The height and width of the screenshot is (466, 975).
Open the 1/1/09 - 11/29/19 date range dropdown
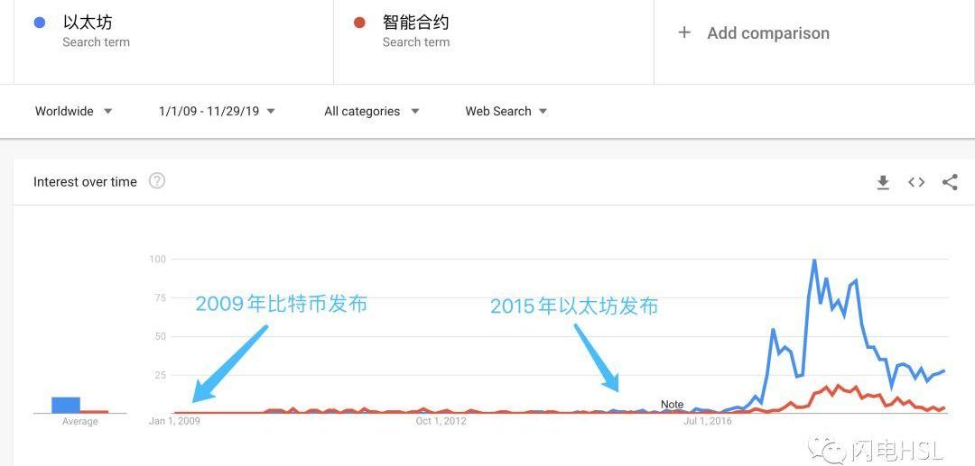click(217, 112)
